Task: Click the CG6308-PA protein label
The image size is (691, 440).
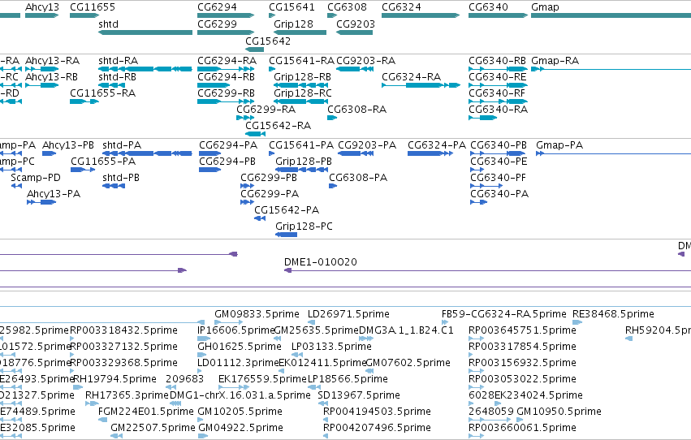Action: pyautogui.click(x=358, y=178)
